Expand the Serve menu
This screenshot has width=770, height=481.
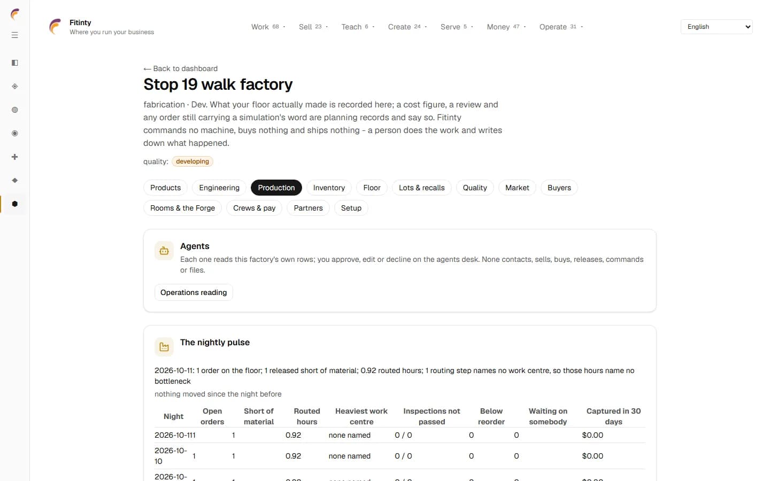[x=457, y=27]
